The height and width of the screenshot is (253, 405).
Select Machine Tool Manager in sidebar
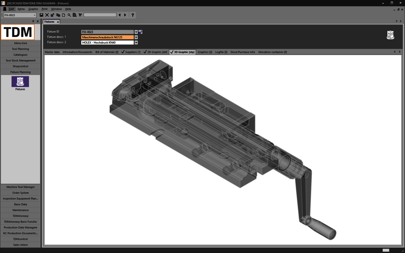tap(20, 187)
